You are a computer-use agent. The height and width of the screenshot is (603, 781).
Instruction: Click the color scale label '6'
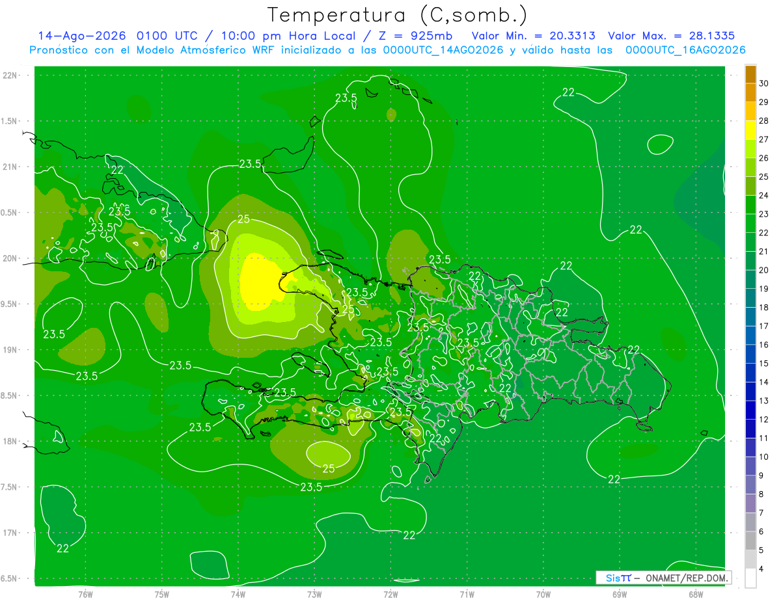click(x=763, y=531)
